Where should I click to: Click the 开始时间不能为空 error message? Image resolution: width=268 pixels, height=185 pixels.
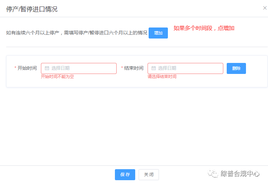pyautogui.click(x=57, y=77)
